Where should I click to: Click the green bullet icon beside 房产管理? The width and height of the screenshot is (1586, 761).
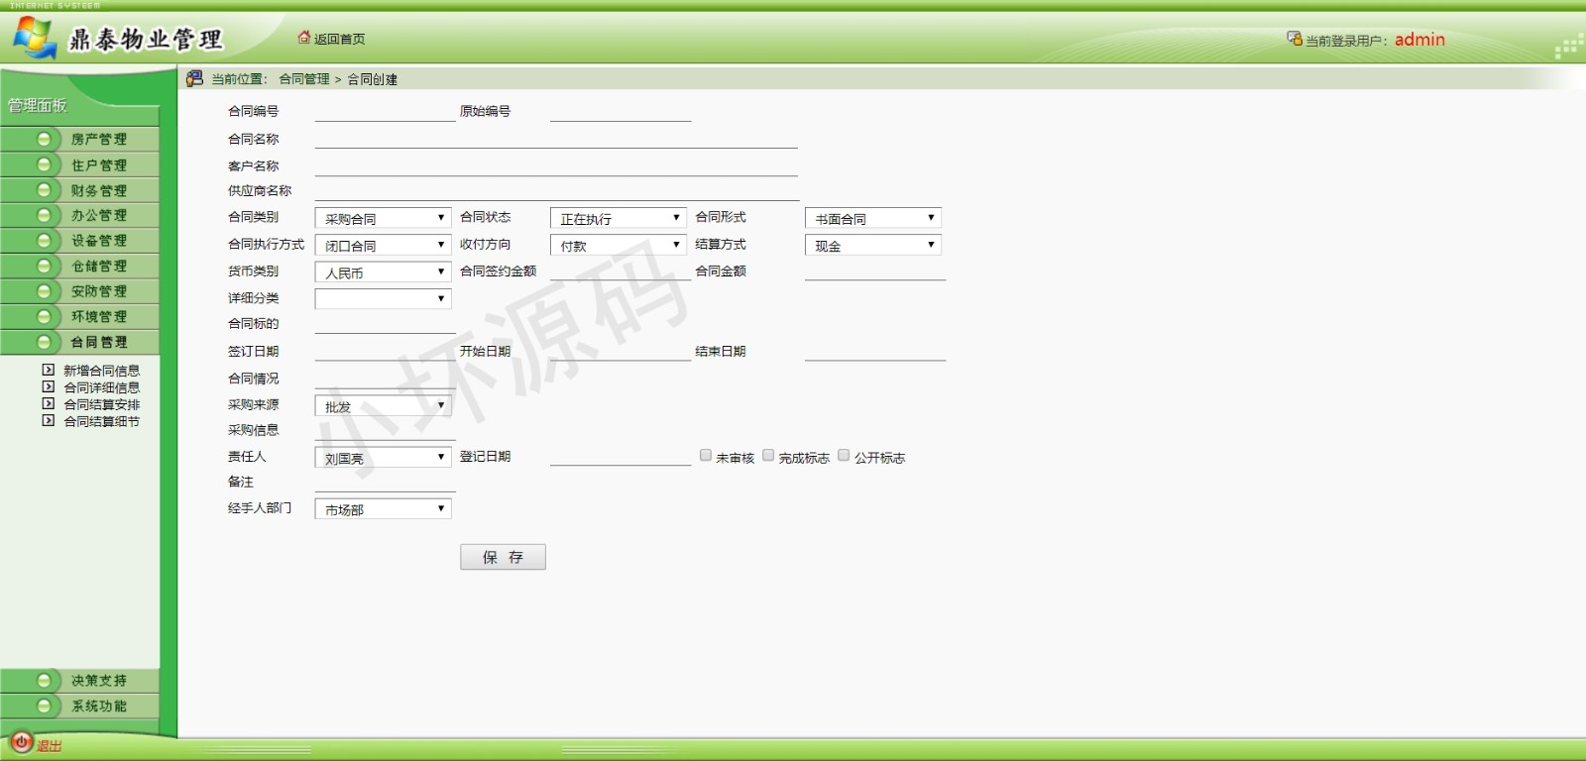(x=44, y=139)
